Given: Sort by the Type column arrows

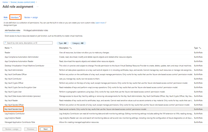Looking at the screenshot, I should (200, 48).
